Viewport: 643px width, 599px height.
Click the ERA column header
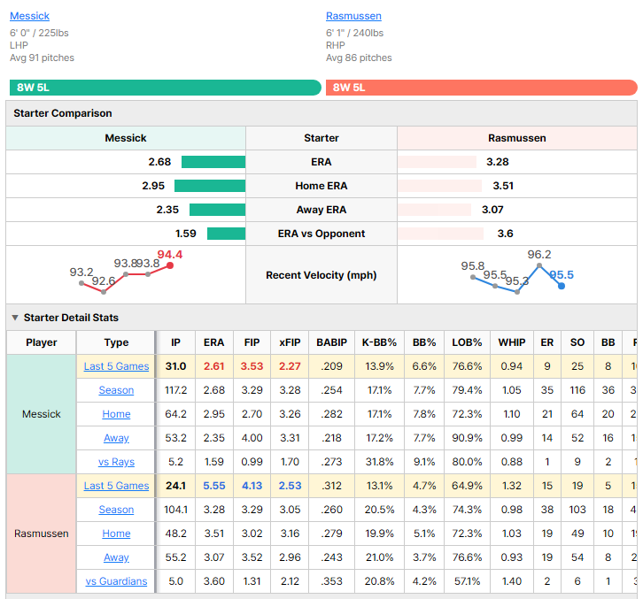coord(214,342)
